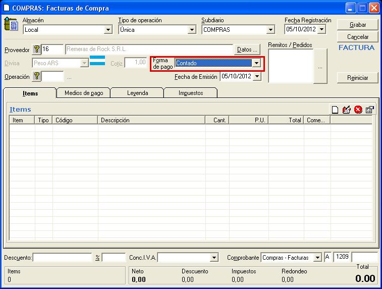The image size is (382, 289).
Task: Expand the Almacén dropdown
Action: click(x=108, y=30)
